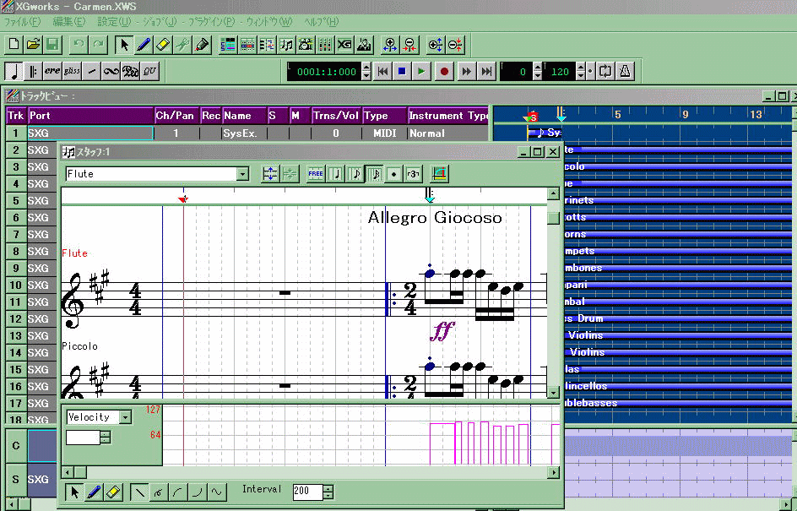Zoom in vertically in main toolbar
Image resolution: width=797 pixels, height=511 pixels.
(436, 45)
